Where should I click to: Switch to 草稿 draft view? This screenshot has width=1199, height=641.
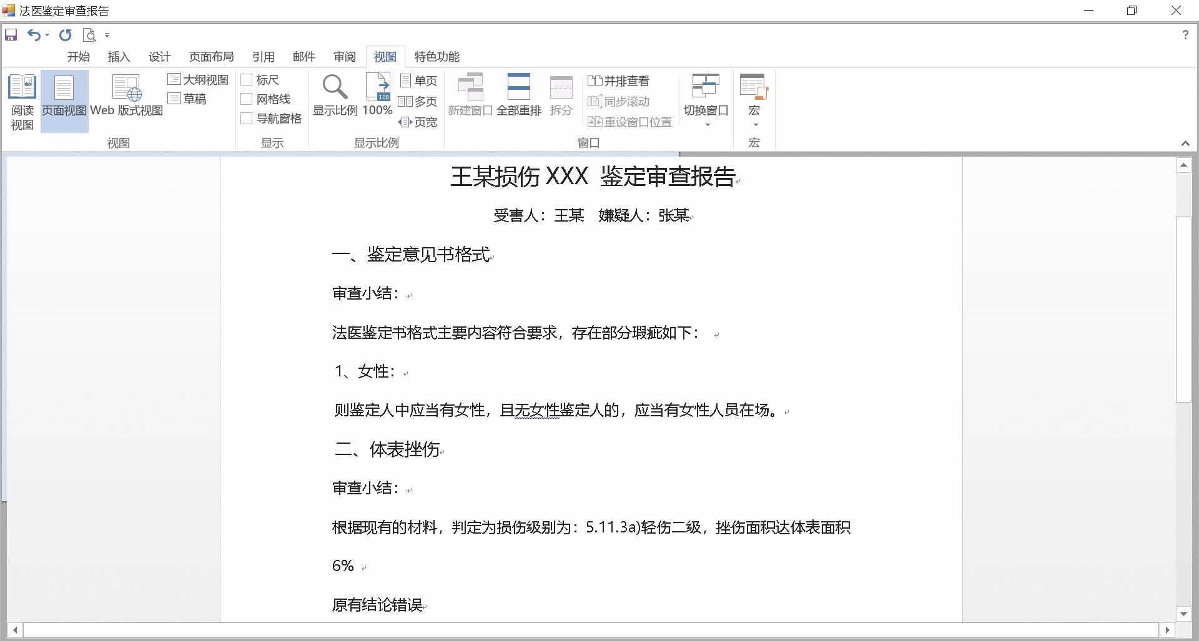pyautogui.click(x=187, y=99)
